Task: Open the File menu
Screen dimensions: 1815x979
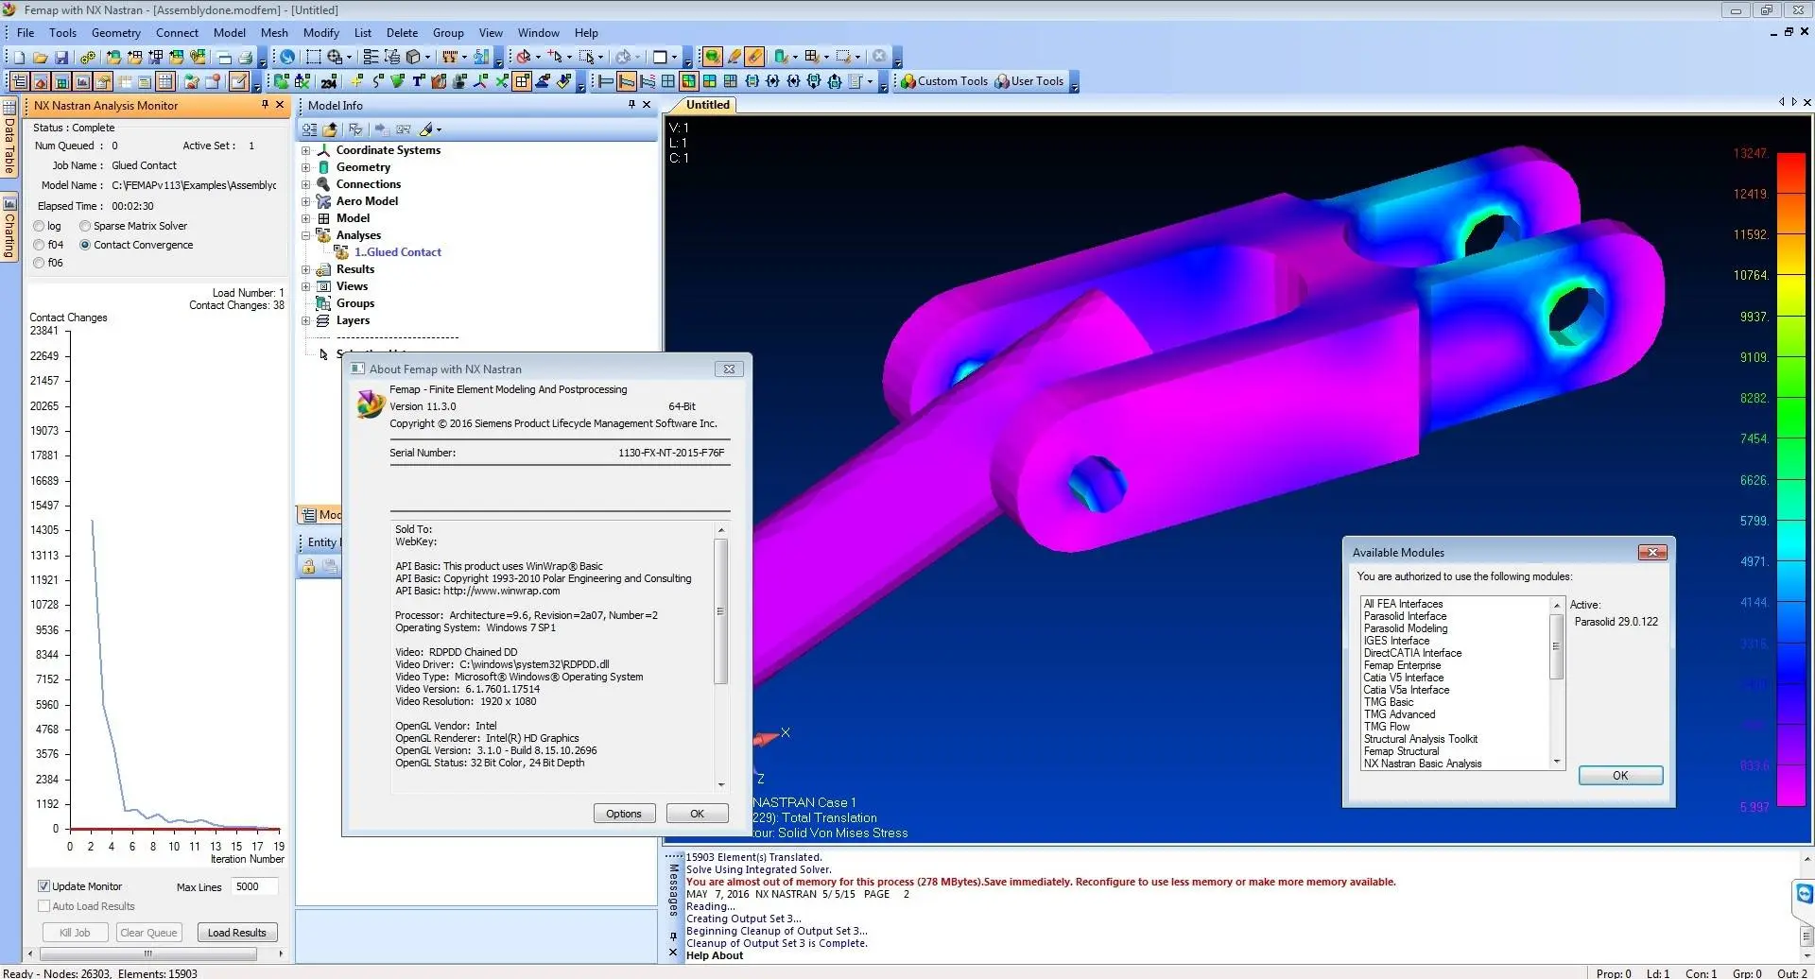Action: coord(26,32)
